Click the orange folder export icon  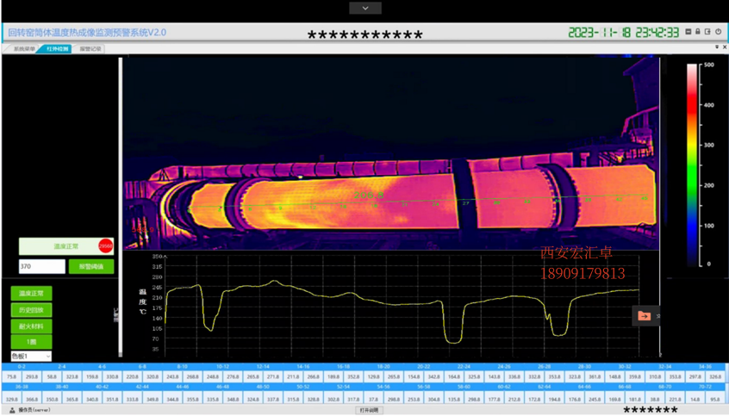tap(645, 316)
